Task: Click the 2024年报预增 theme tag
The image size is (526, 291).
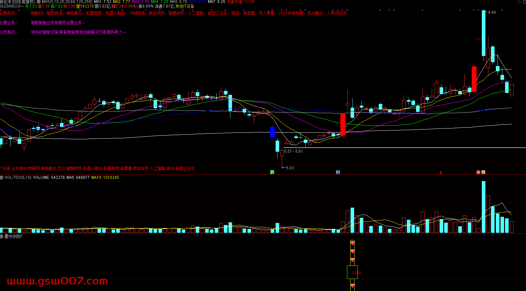Action: click(x=291, y=13)
